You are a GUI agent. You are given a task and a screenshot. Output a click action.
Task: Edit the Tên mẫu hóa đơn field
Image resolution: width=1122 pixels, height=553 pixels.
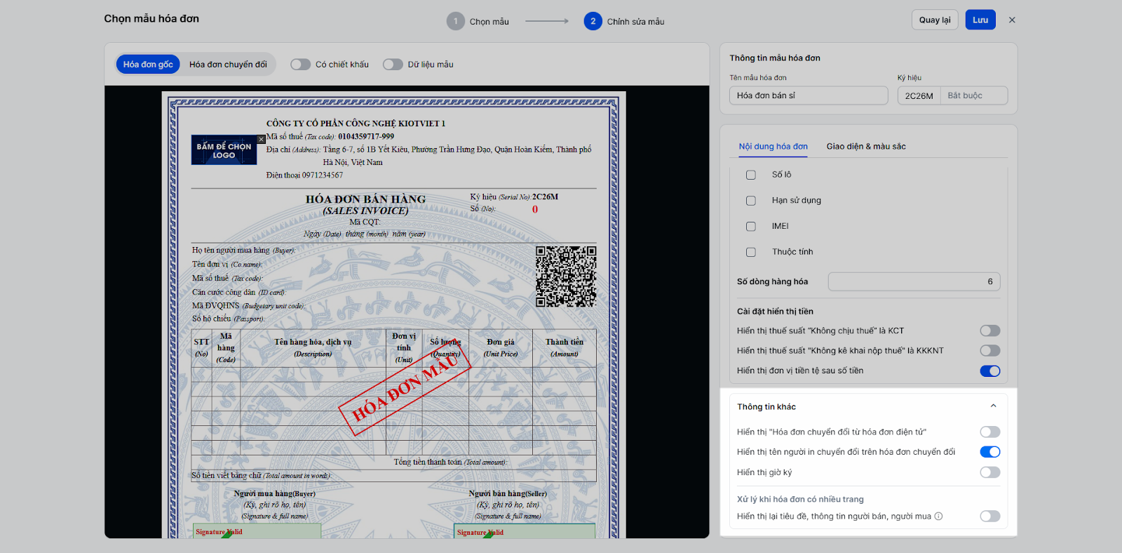(x=809, y=95)
